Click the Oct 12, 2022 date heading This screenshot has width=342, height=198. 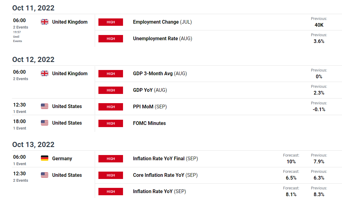[x=33, y=60]
